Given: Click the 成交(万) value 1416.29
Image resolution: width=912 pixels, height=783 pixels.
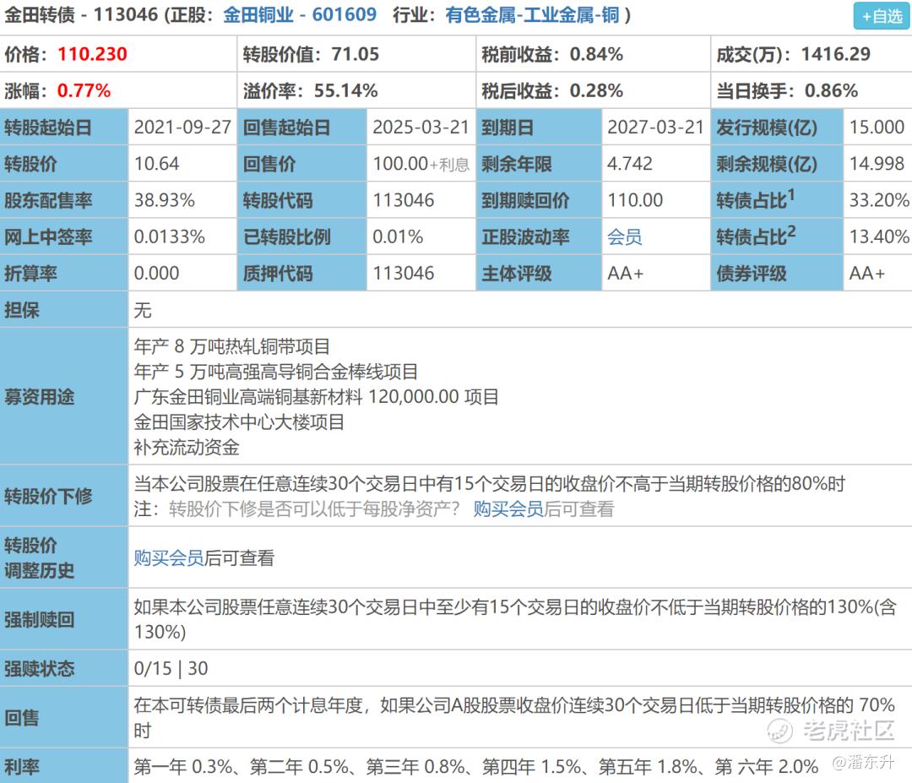Looking at the screenshot, I should point(836,54).
